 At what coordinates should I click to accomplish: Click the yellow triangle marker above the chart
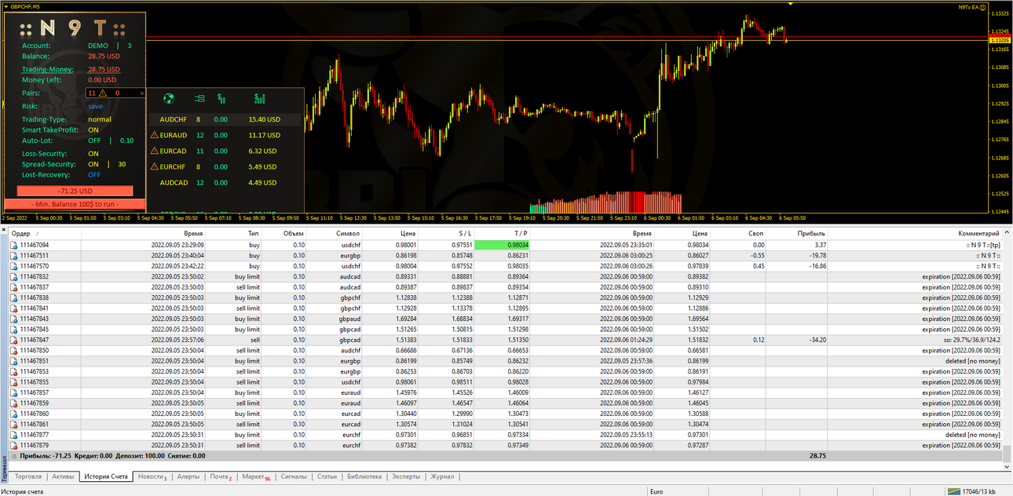791,4
